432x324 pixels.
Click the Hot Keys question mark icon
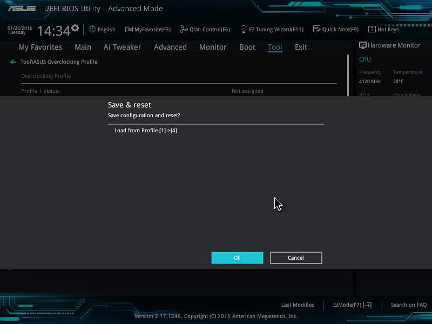(372, 29)
